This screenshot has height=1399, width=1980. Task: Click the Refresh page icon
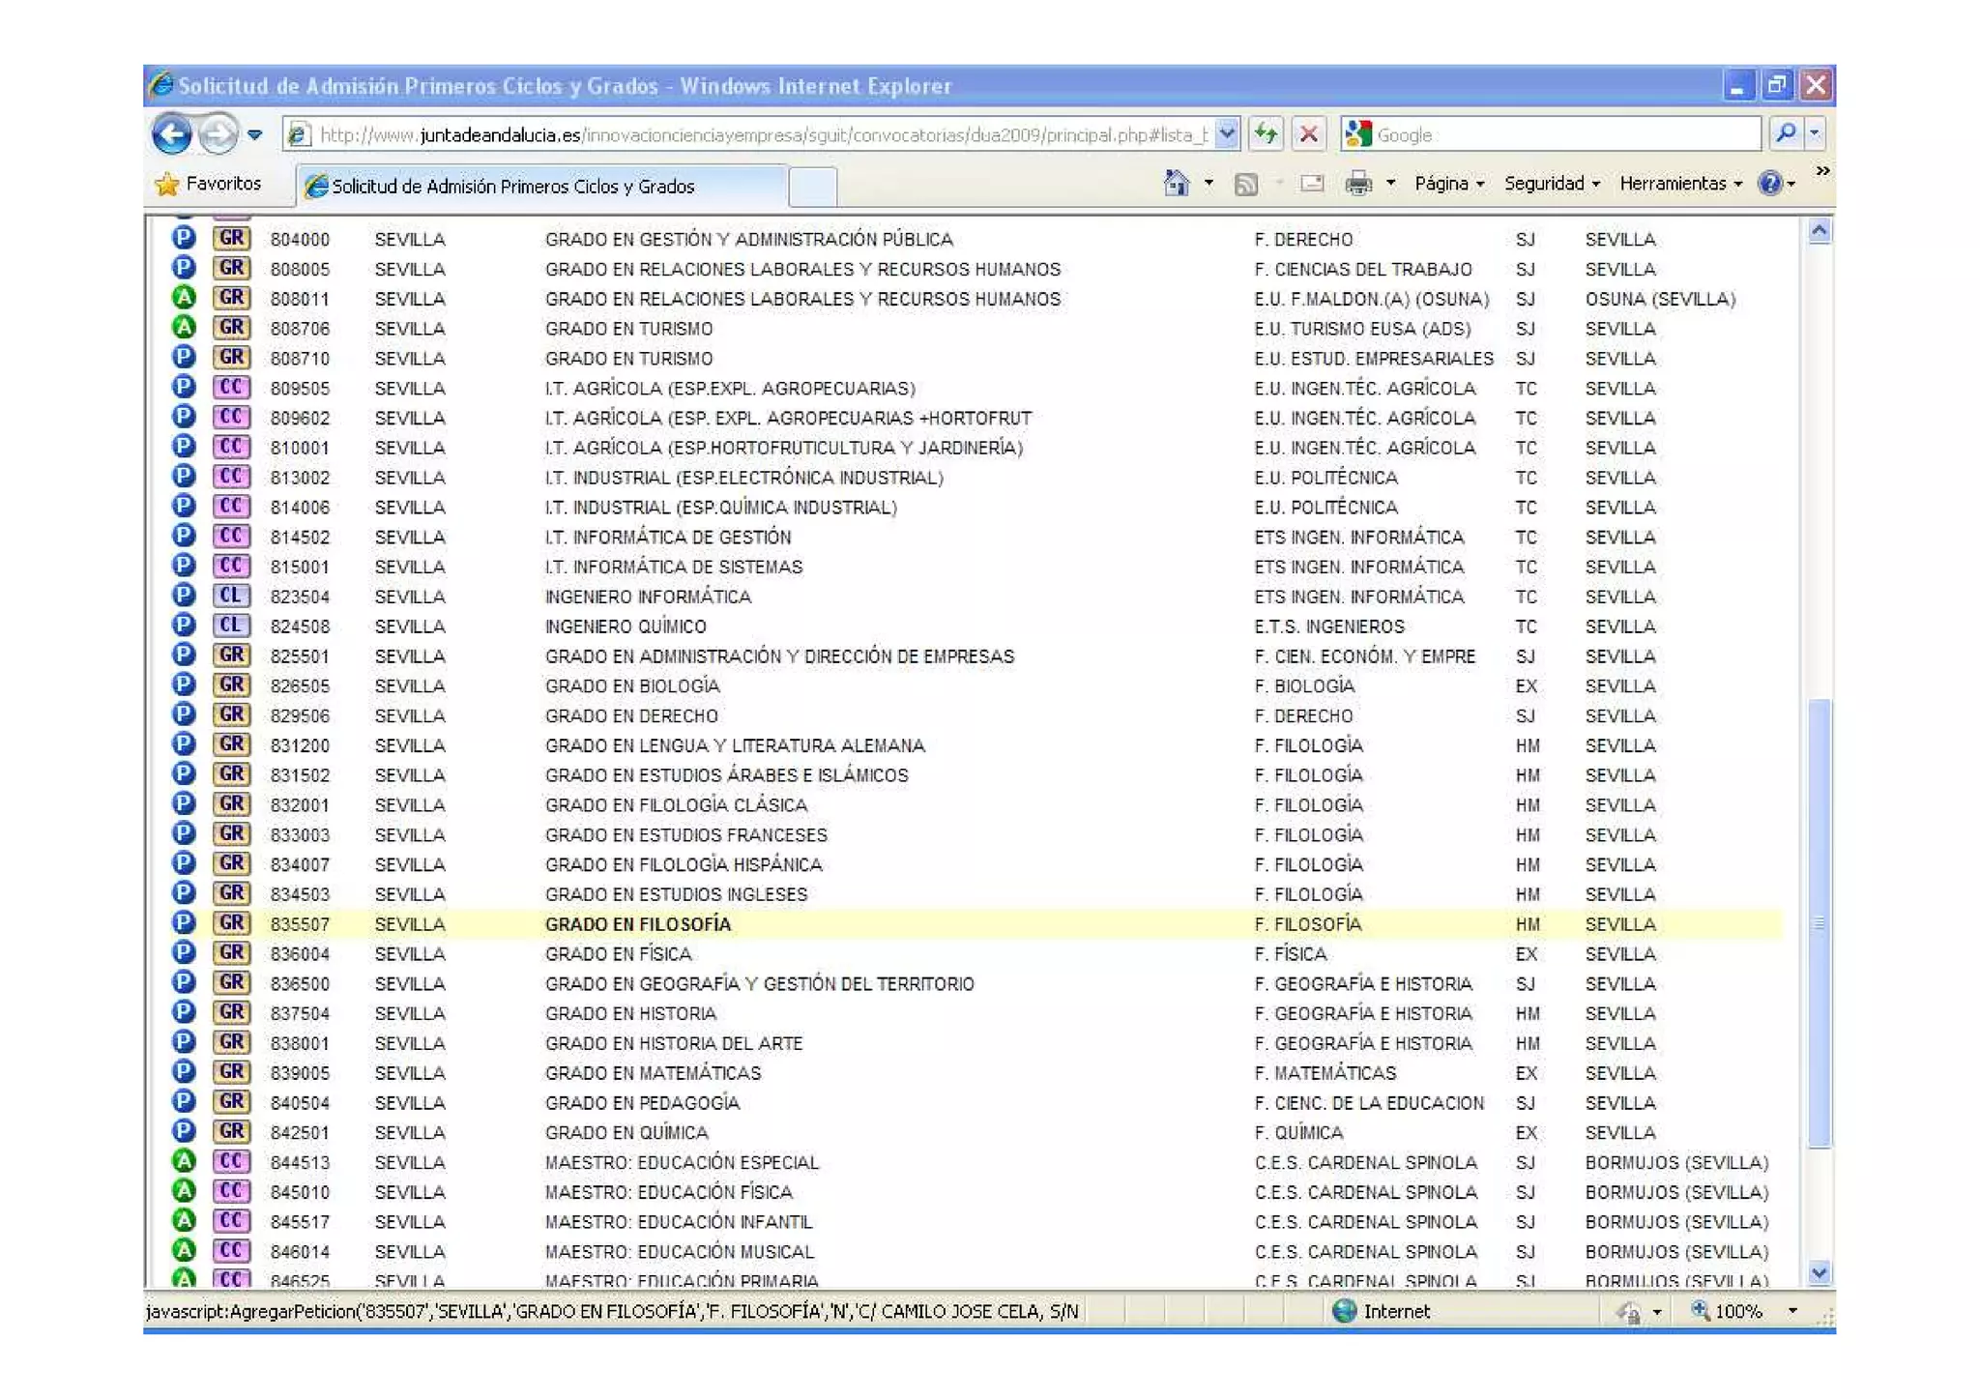point(1266,134)
